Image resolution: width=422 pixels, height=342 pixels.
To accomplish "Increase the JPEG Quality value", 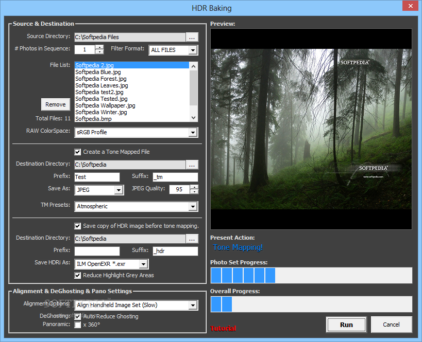I will pos(194,187).
